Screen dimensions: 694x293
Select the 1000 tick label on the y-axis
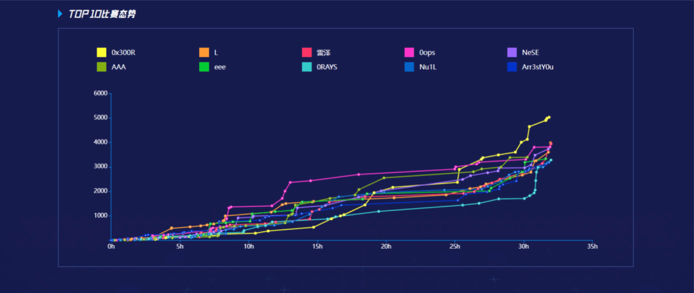tap(100, 216)
